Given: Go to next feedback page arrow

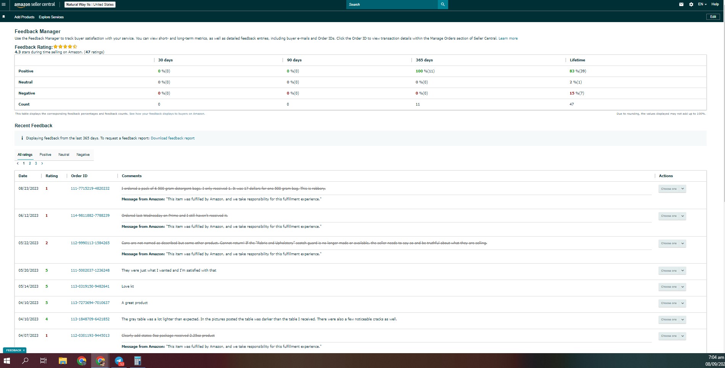Looking at the screenshot, I should point(42,163).
